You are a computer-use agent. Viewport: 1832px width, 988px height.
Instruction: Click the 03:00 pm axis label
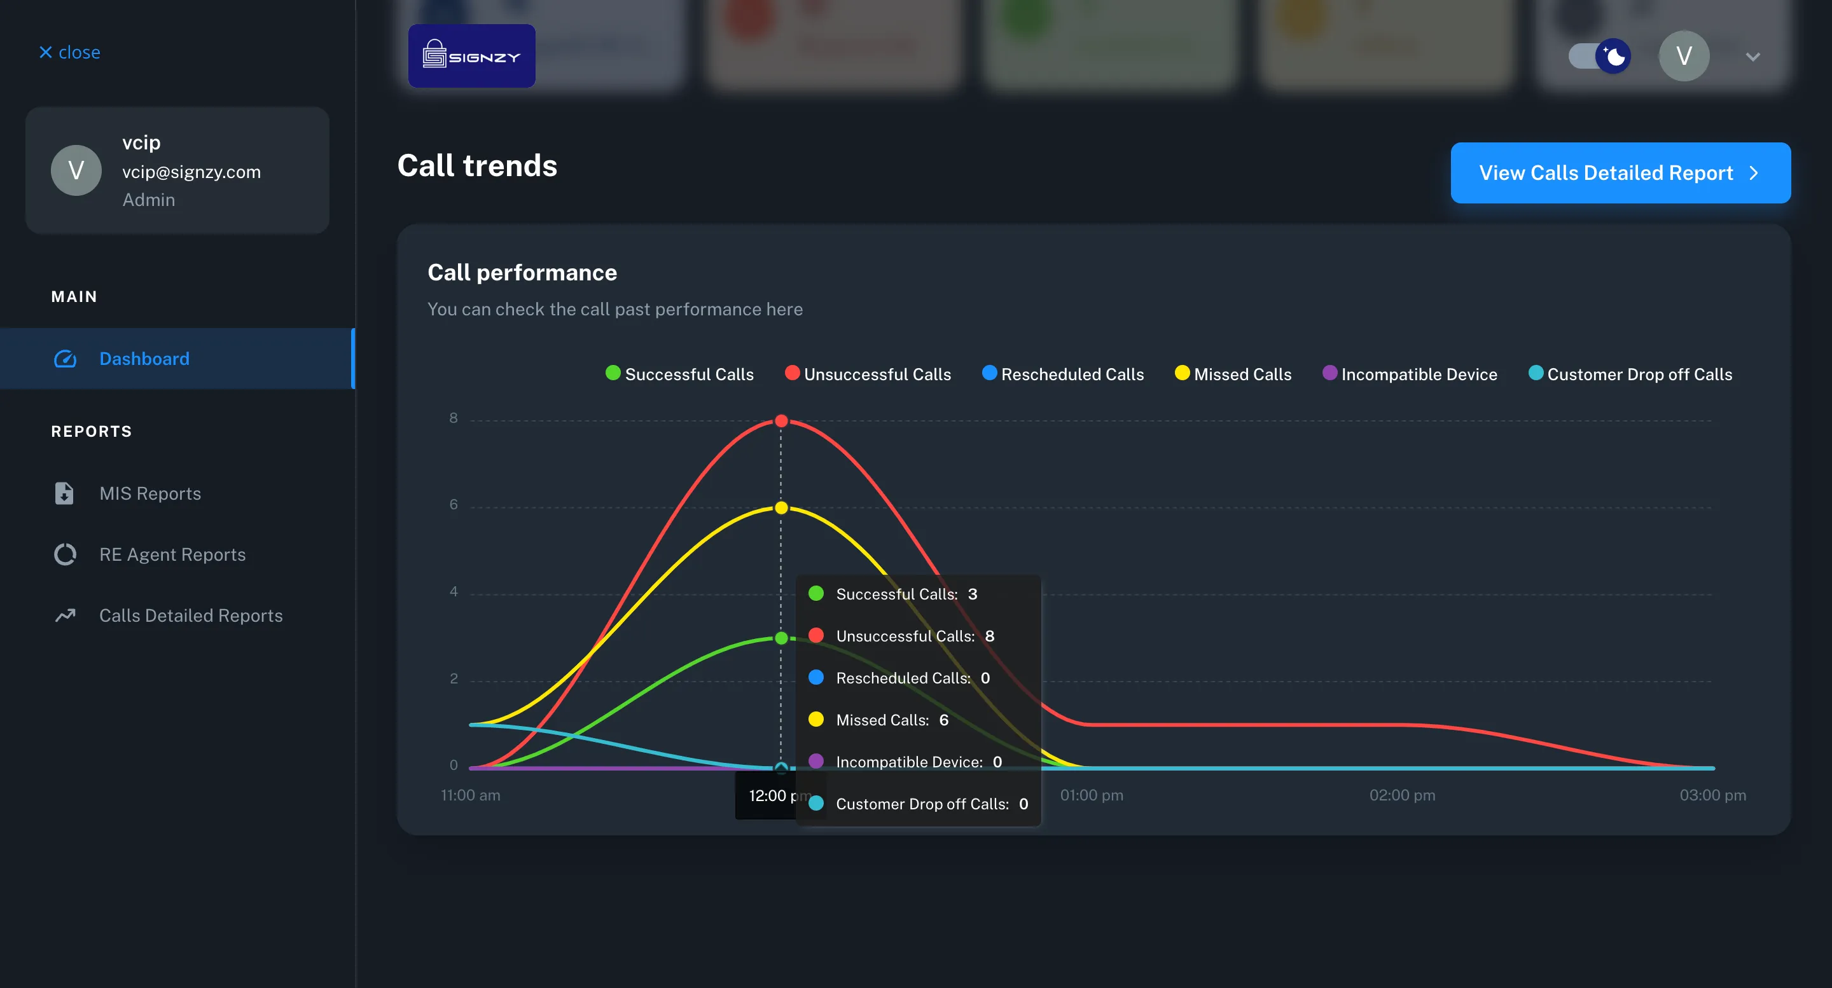click(x=1712, y=795)
